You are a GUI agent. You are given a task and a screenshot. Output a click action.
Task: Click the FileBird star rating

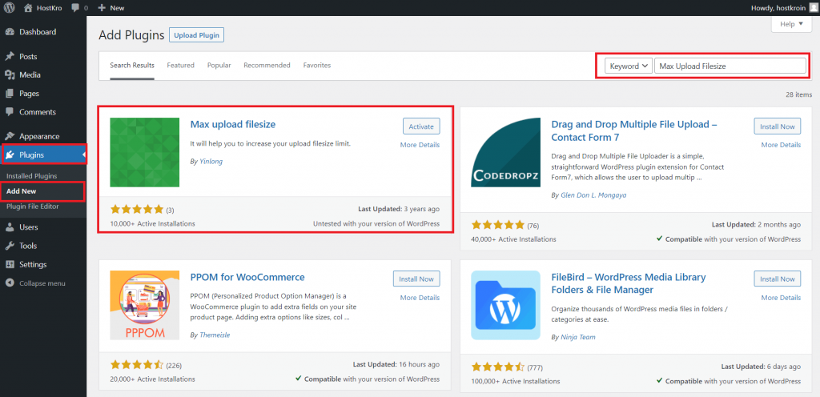pos(498,367)
